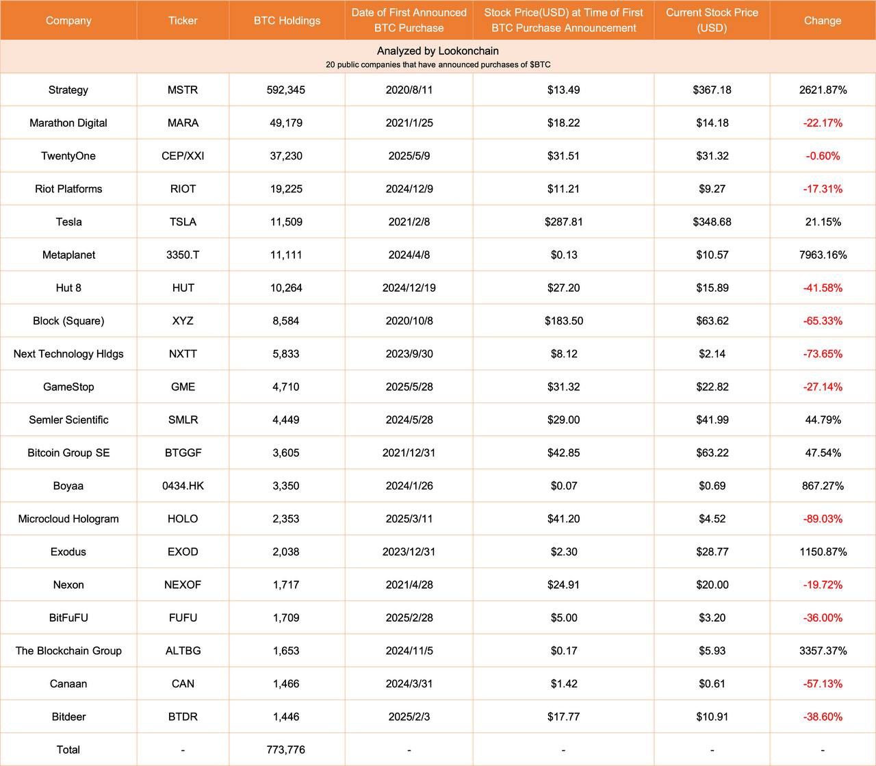This screenshot has height=766, width=876.
Task: Click the $287.81 first purchase price
Action: 563,221
